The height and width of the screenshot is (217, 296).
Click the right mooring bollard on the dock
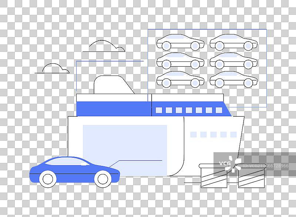(251, 176)
